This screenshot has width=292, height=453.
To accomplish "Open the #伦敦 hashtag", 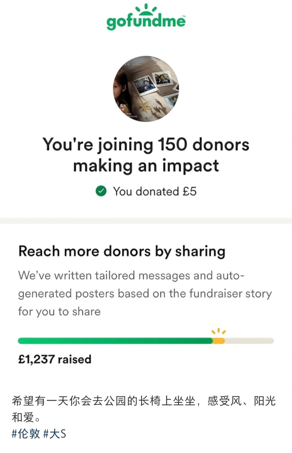I will point(26,434).
